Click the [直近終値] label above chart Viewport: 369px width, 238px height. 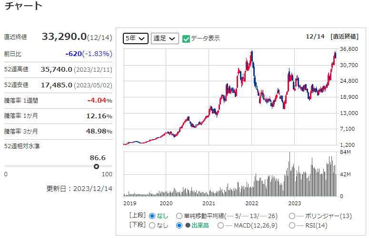pyautogui.click(x=344, y=36)
